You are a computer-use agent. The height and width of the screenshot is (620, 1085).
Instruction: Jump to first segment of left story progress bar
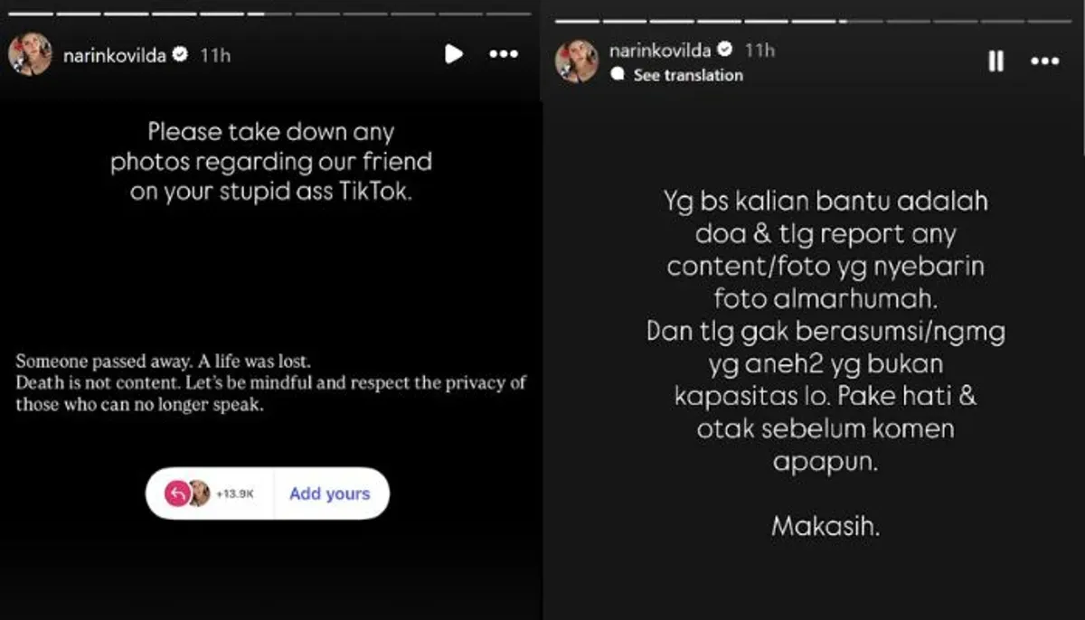(31, 14)
